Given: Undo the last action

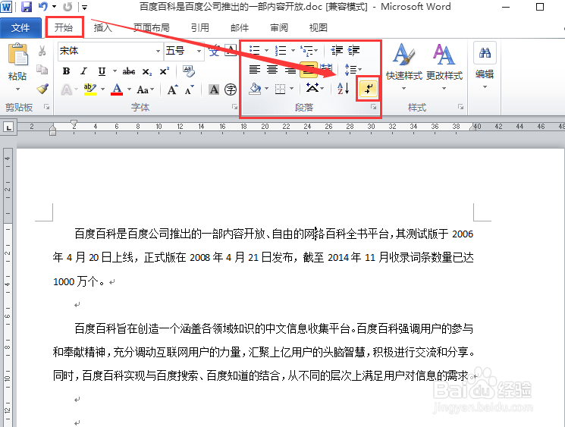Looking at the screenshot, I should coord(43,7).
